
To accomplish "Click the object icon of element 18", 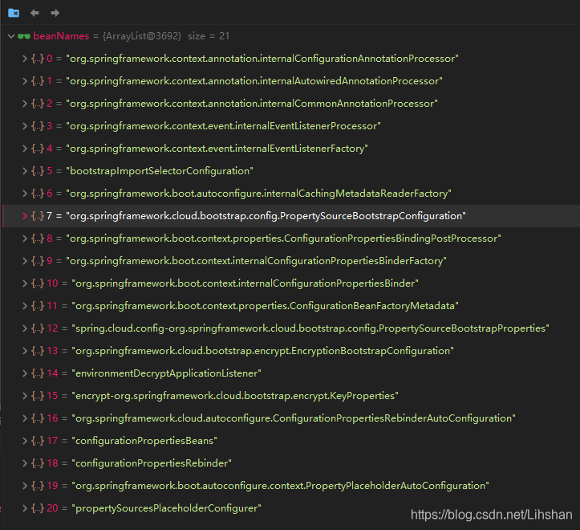I will click(x=38, y=463).
